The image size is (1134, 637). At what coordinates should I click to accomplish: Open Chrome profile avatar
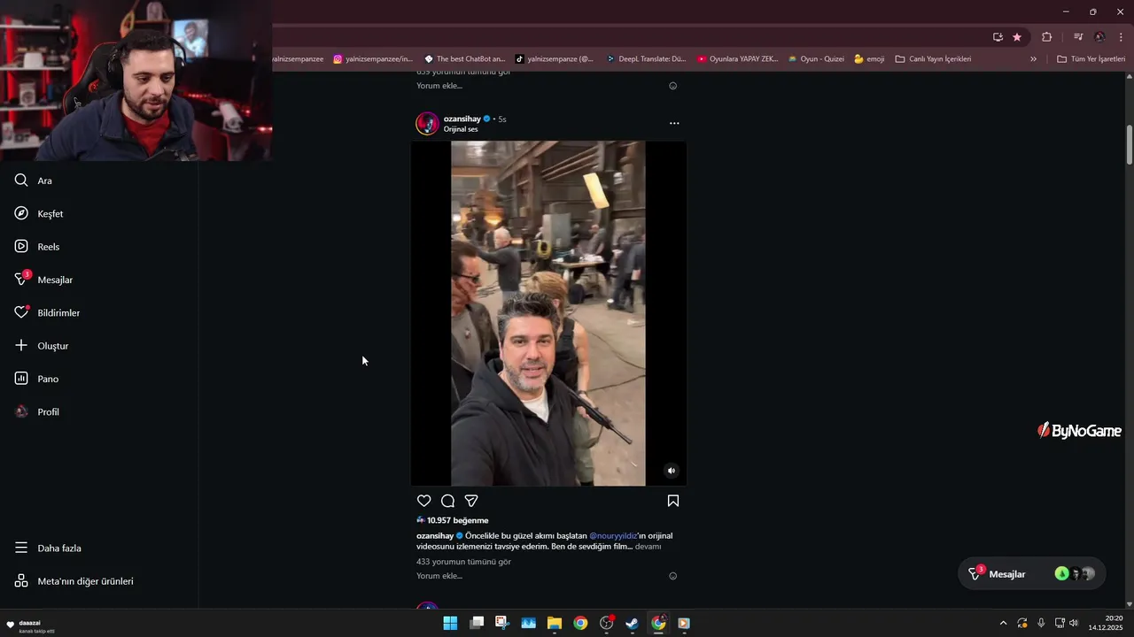pos(1099,37)
